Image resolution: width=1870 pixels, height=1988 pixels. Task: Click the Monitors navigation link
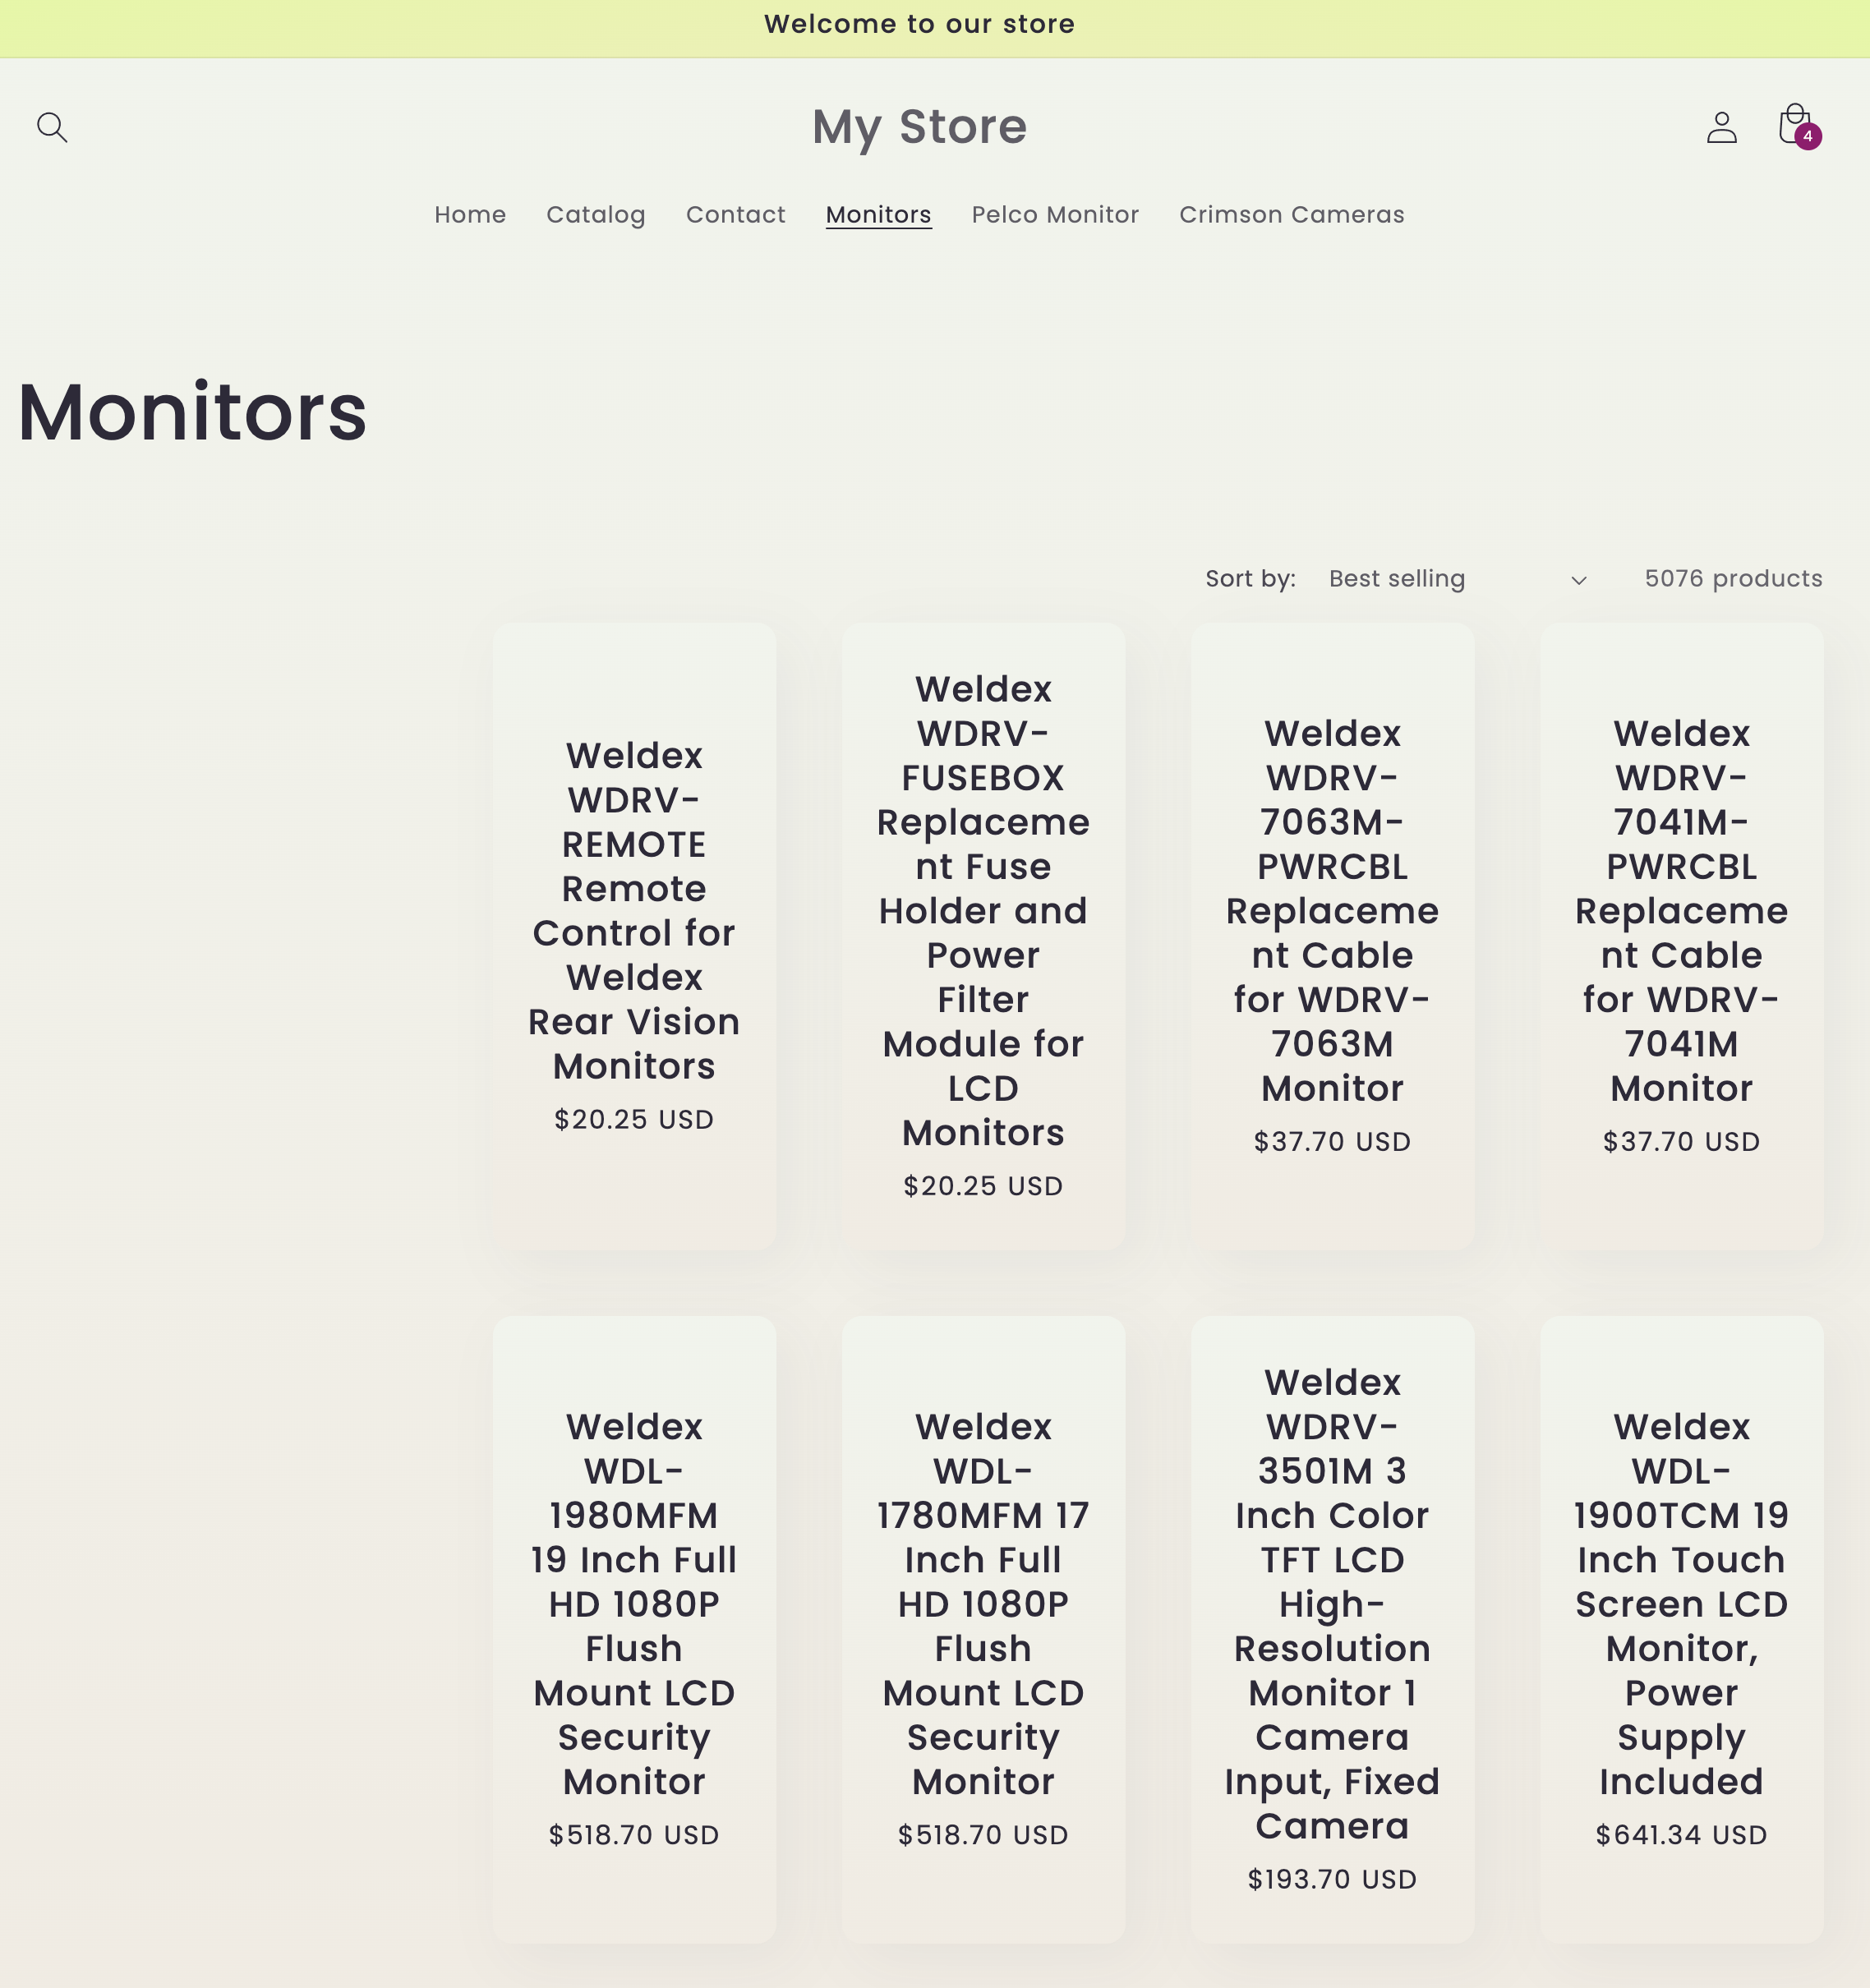pyautogui.click(x=878, y=215)
